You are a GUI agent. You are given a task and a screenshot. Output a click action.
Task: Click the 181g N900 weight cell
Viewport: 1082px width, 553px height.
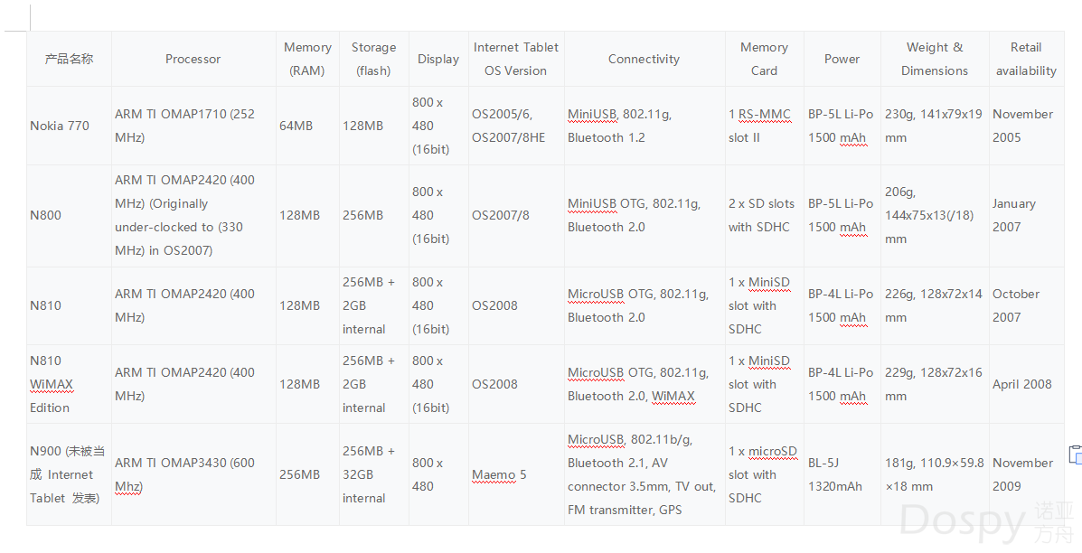point(935,474)
